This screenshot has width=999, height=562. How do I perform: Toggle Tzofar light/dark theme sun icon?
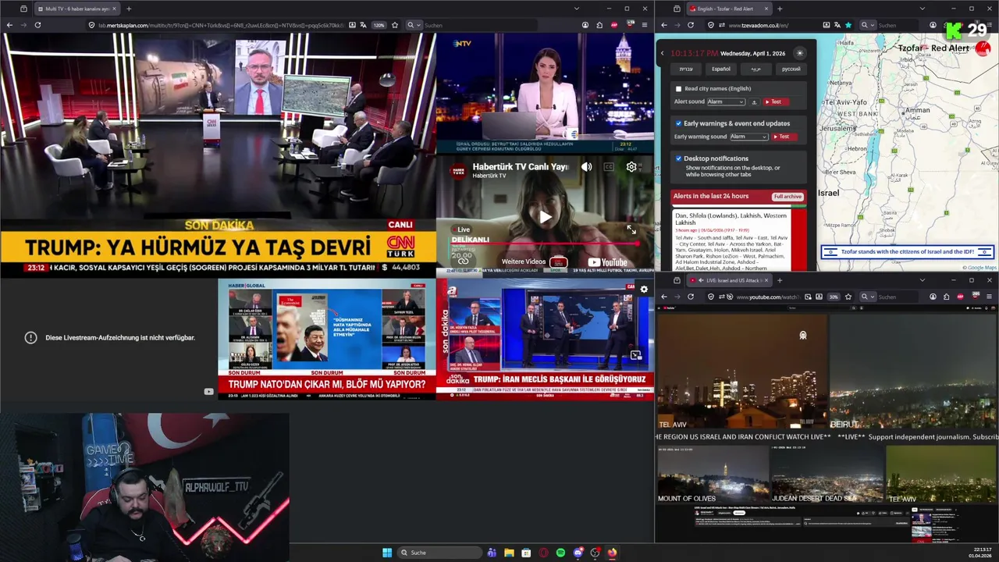point(799,53)
